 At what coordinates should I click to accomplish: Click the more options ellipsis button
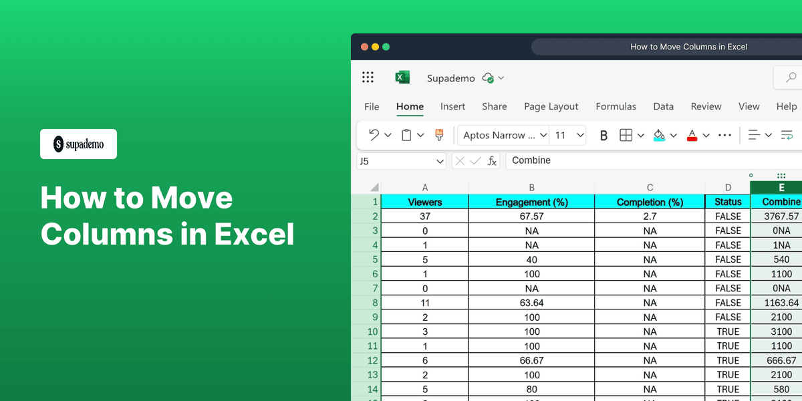724,135
